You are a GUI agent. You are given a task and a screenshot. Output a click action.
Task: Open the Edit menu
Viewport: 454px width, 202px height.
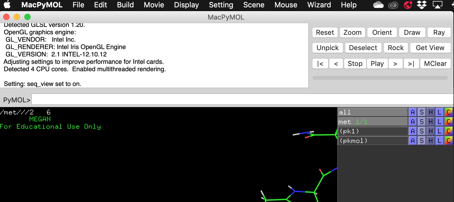[x=101, y=5]
